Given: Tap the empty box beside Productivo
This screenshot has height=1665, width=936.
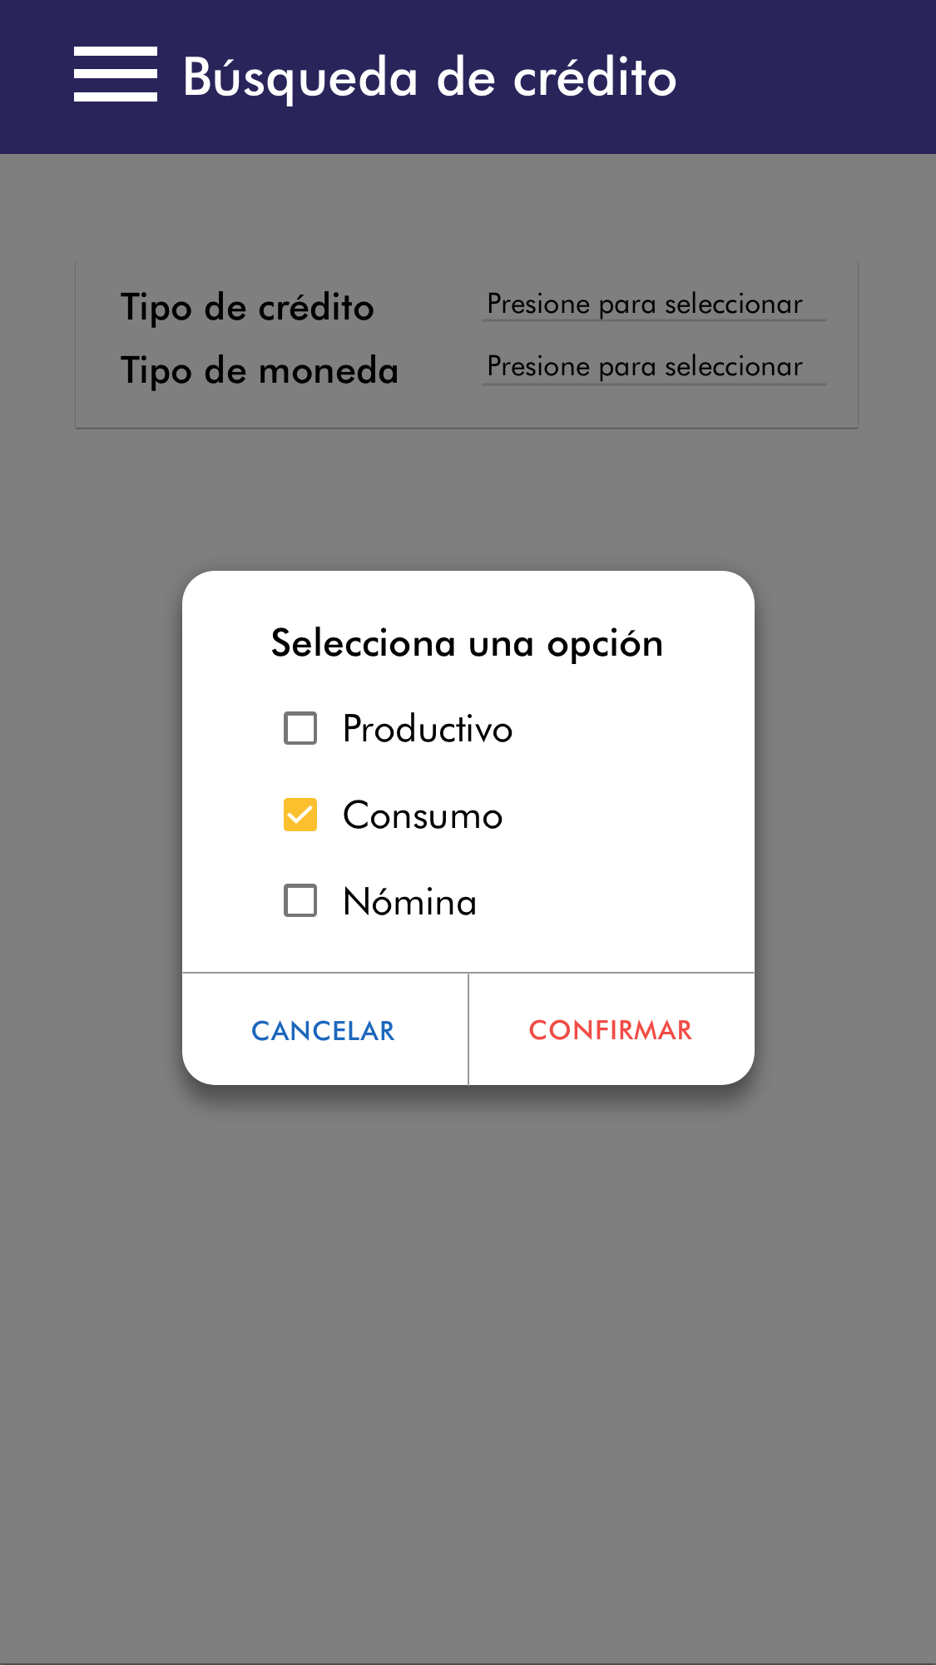Looking at the screenshot, I should [300, 728].
